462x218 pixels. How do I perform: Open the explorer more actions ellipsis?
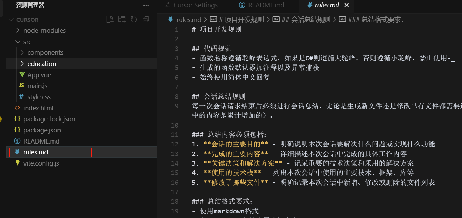pyautogui.click(x=146, y=5)
